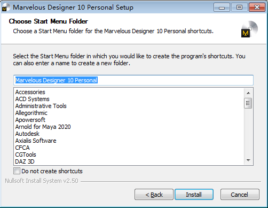Select Arnold for Maya 2020 folder
The width and height of the screenshot is (268, 208).
[43, 127]
